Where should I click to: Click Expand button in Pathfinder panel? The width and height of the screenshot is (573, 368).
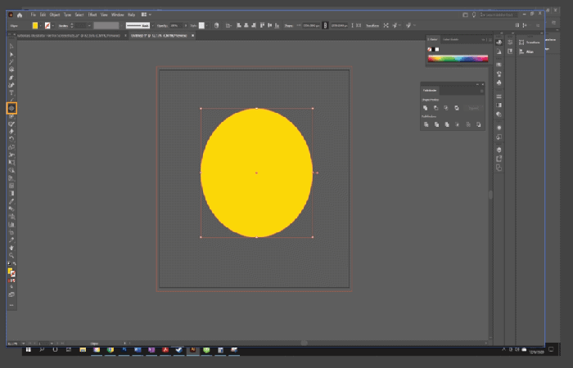click(x=473, y=108)
